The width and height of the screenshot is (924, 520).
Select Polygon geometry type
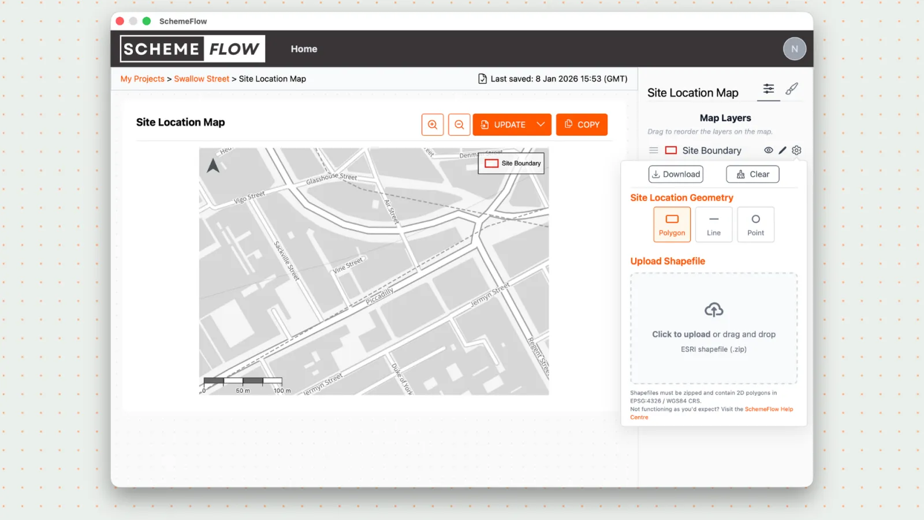click(672, 225)
